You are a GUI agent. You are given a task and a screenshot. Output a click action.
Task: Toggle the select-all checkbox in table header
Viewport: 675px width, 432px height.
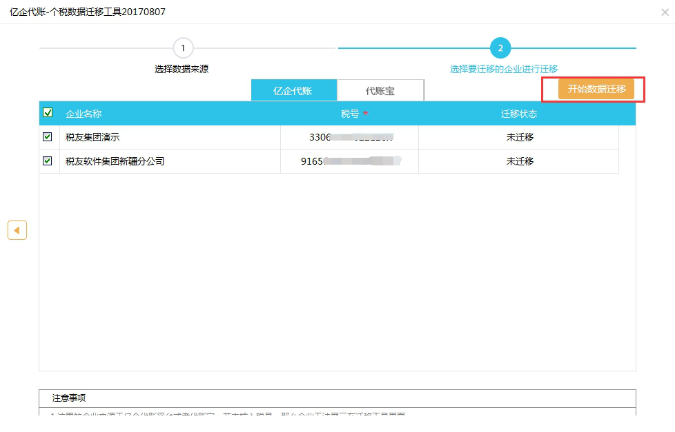[48, 112]
